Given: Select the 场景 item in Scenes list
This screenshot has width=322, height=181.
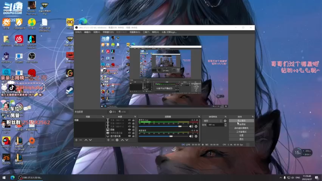Looking at the screenshot, I should click(x=89, y=120).
